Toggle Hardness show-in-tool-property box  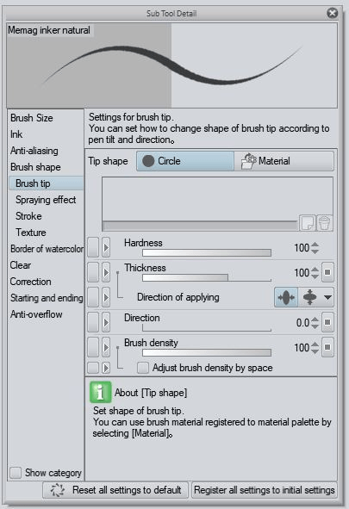(93, 247)
